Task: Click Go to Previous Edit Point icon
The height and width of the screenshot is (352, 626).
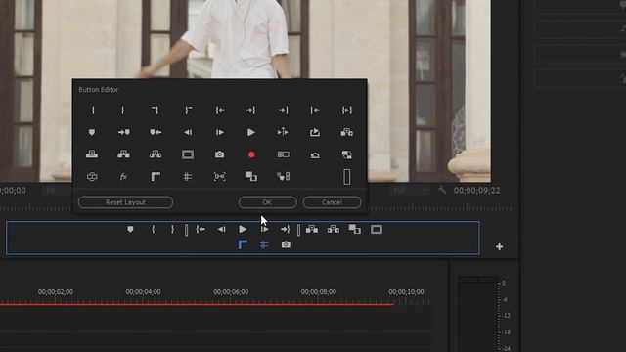Action: 315,110
